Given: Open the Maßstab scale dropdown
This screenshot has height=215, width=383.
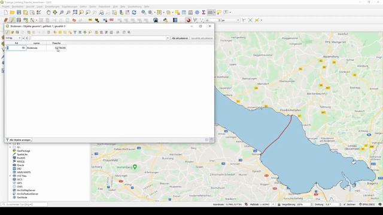Looking at the screenshot, I should [x=273, y=204].
